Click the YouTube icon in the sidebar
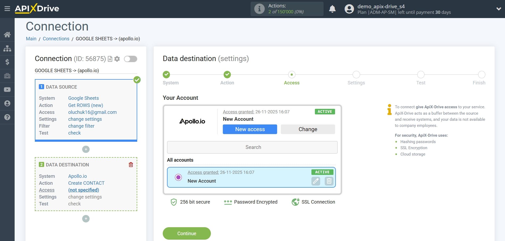 point(7,89)
